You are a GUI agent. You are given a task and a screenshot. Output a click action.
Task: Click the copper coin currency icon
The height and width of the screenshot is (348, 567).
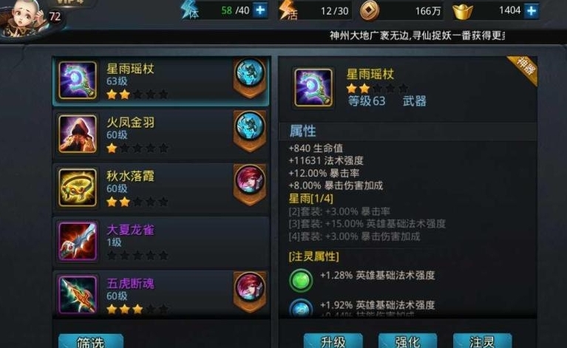tap(370, 11)
